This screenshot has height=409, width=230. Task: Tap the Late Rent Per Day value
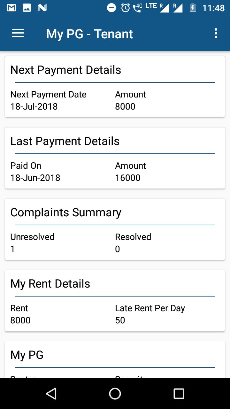click(x=120, y=320)
